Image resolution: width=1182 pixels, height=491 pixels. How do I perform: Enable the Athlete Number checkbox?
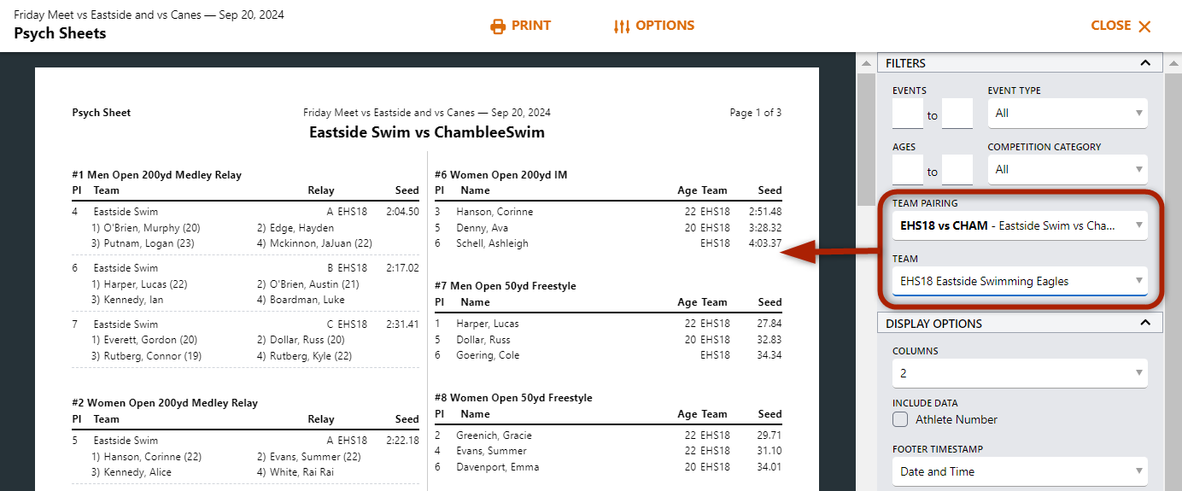tap(900, 419)
